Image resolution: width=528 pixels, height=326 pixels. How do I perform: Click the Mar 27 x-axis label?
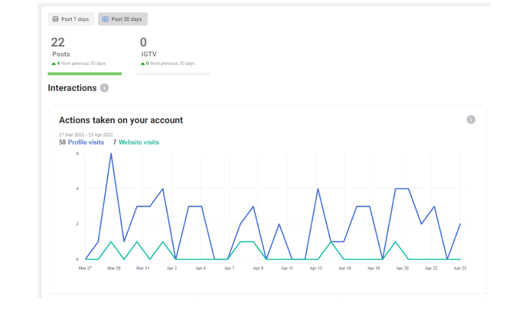85,268
